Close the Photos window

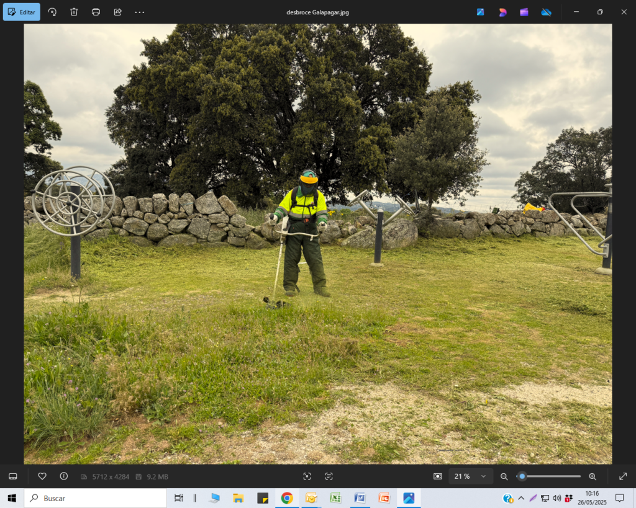[x=624, y=12]
